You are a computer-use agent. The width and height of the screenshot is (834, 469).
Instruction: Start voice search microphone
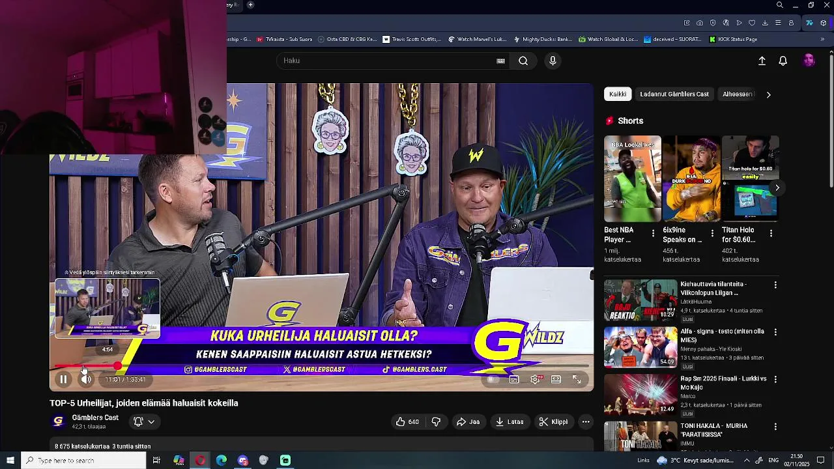coord(553,61)
